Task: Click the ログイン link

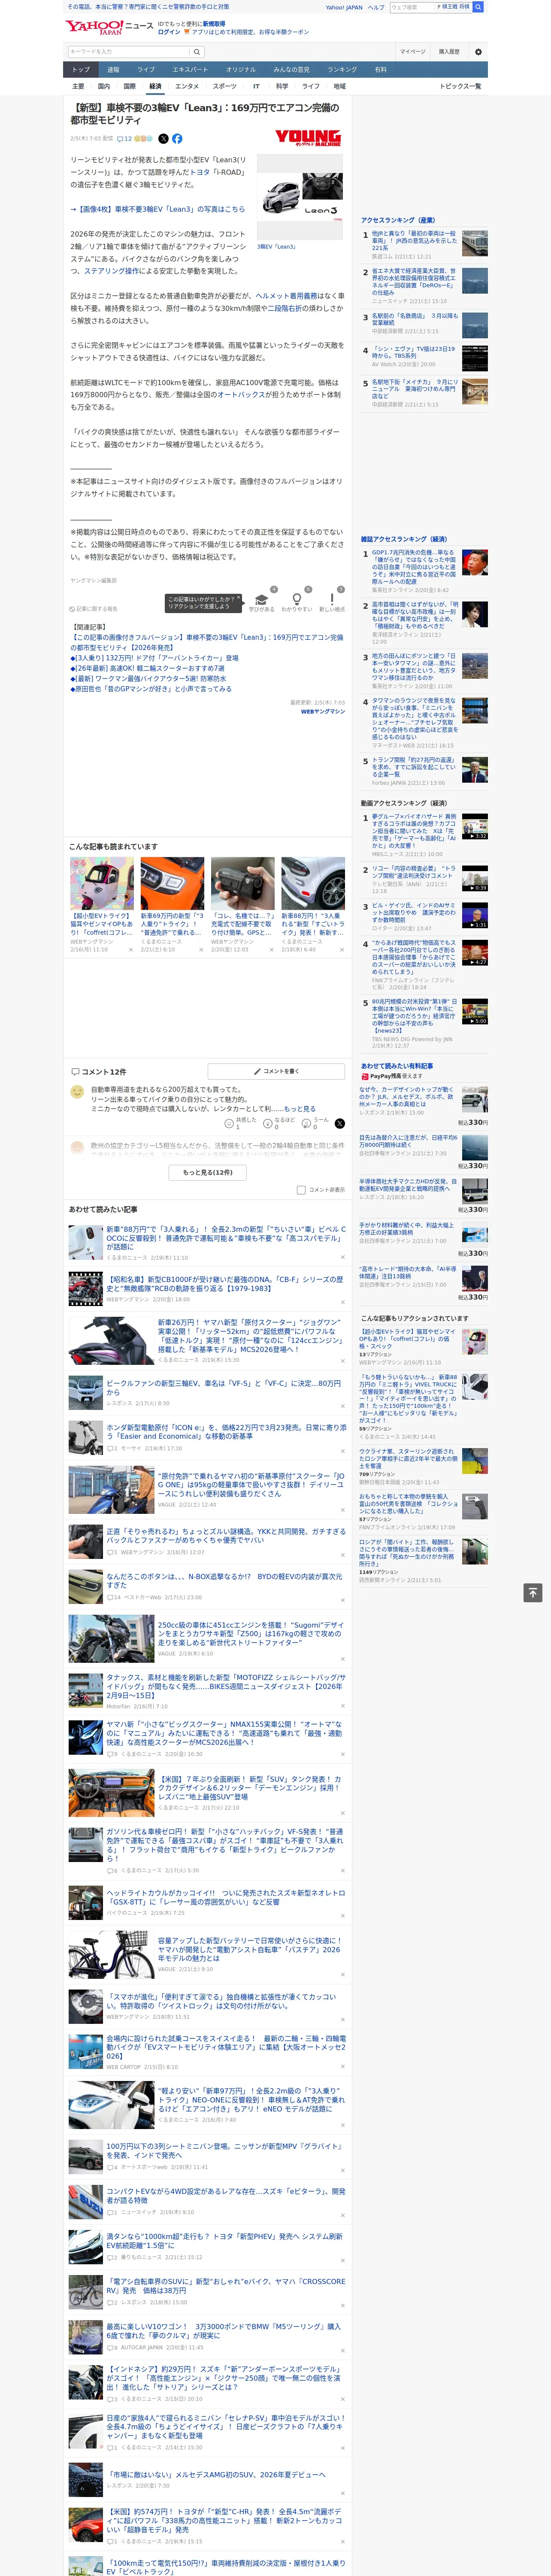Action: pyautogui.click(x=169, y=32)
